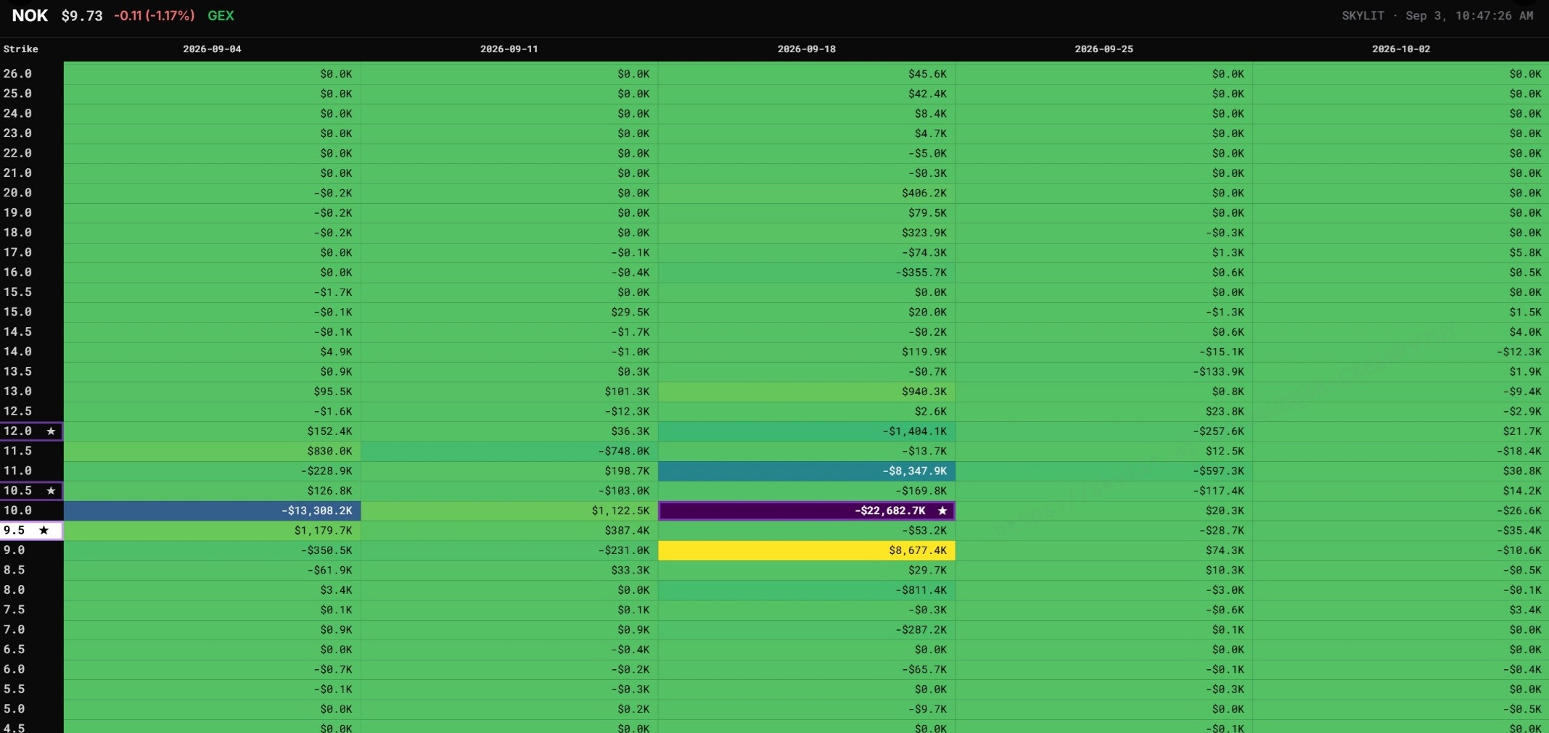Click the $9.73 price display
The width and height of the screenshot is (1549, 733).
82,16
